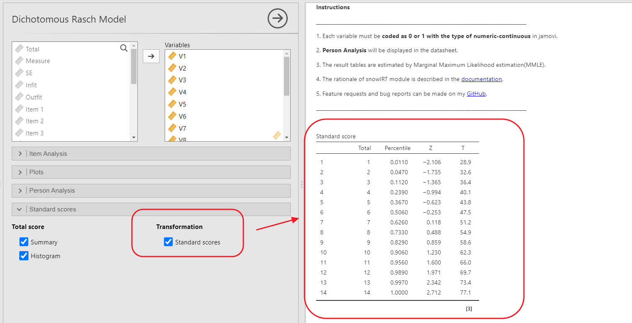Viewport: 632px width, 323px height.
Task: Click T value 28.9
Action: pos(465,162)
